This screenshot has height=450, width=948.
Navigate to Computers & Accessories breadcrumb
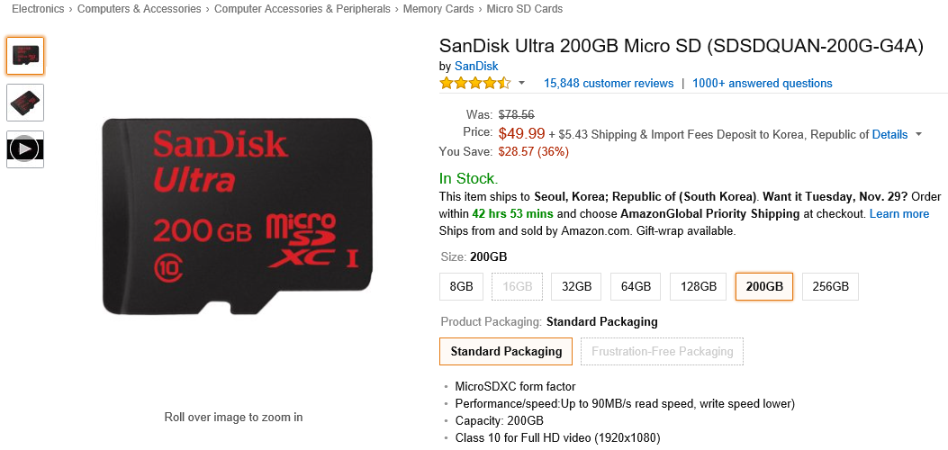click(x=140, y=9)
